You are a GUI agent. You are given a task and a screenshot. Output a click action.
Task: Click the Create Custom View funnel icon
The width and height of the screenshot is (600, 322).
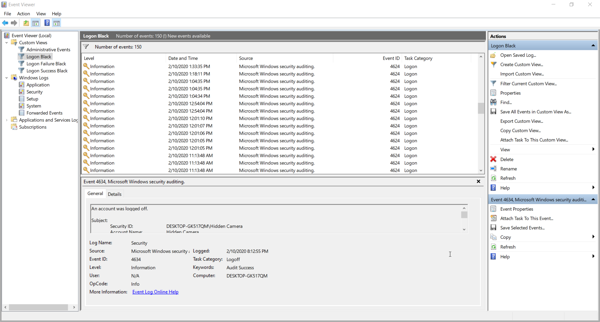pyautogui.click(x=493, y=64)
